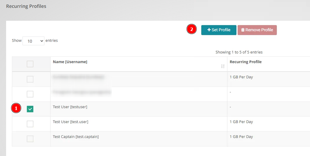Open the entries-per-page dropdown showing 10
310x156 pixels.
33,41
